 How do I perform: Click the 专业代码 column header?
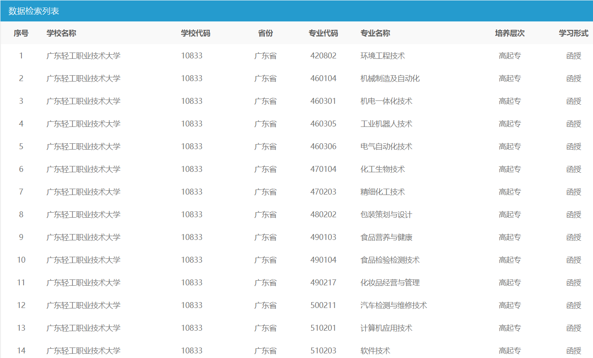(x=323, y=33)
